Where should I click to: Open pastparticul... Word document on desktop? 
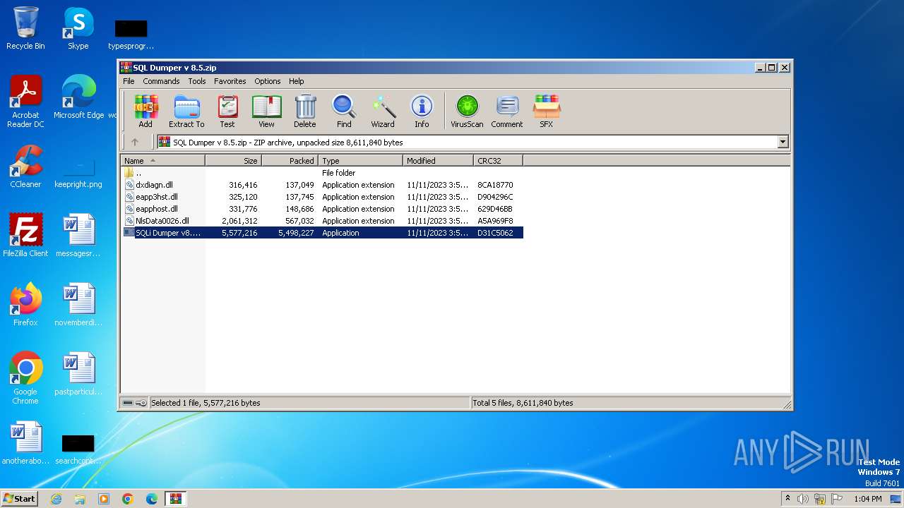click(78, 374)
